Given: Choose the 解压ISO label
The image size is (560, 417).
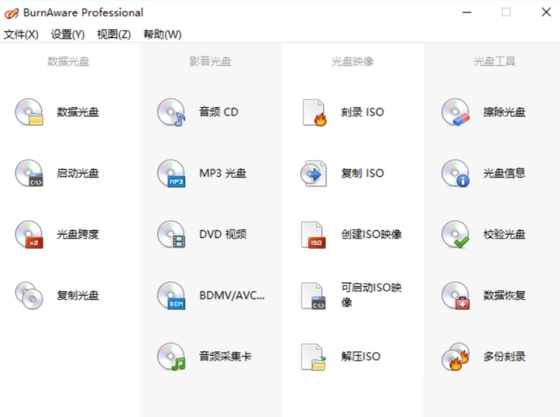Looking at the screenshot, I should coord(360,356).
